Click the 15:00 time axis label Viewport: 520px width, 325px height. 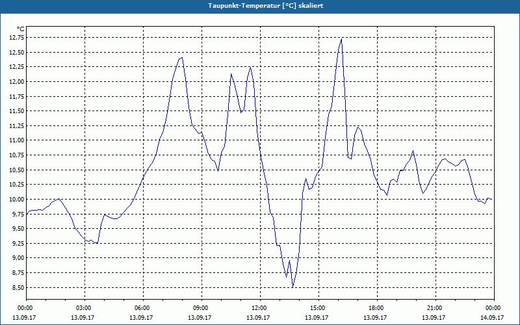(x=317, y=308)
